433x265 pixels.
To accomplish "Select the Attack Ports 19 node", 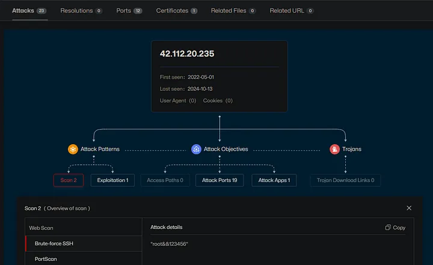I will pyautogui.click(x=220, y=180).
